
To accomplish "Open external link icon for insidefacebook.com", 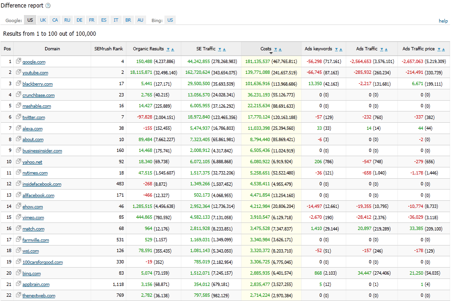I will 18,183.
